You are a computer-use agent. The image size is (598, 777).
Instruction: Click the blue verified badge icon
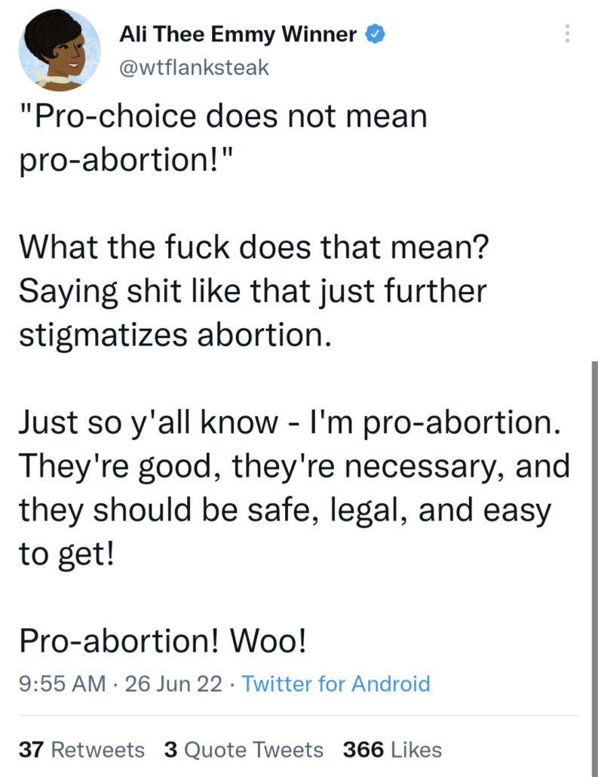pos(375,34)
